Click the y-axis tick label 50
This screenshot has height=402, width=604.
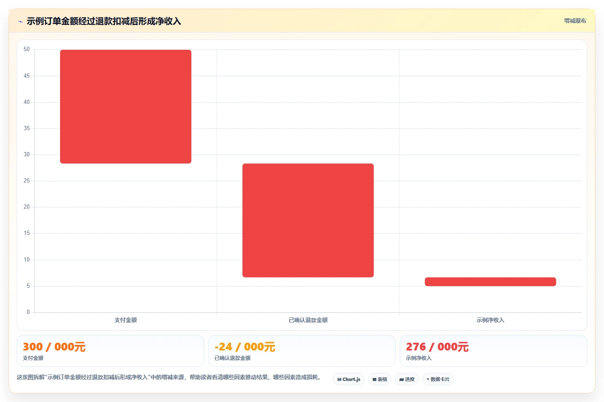tap(27, 49)
